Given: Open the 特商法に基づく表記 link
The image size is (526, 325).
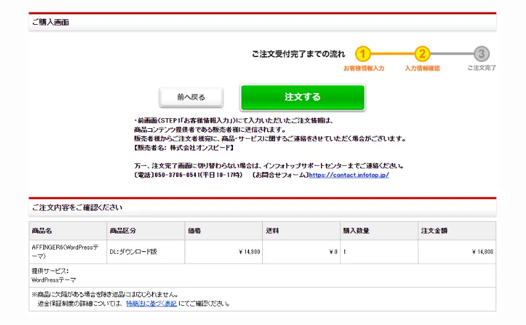Looking at the screenshot, I should 151,304.
